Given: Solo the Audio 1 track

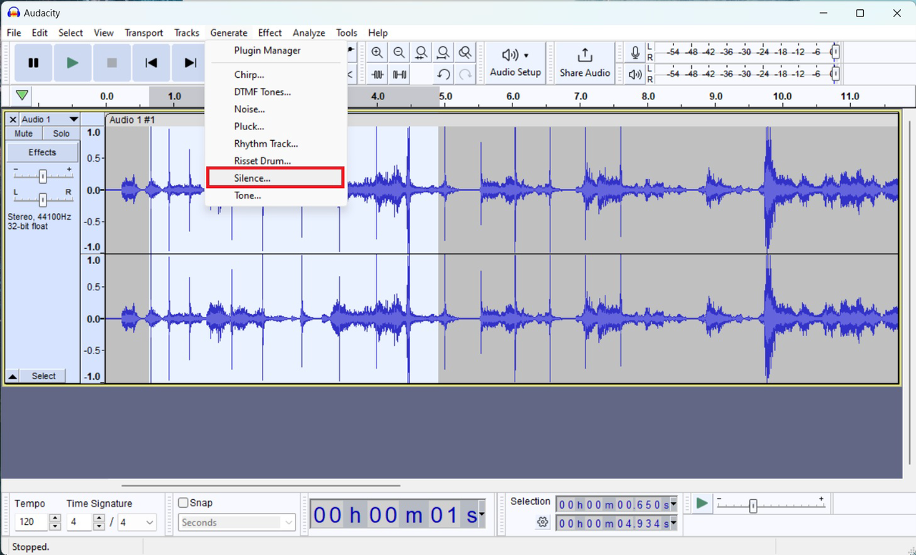Looking at the screenshot, I should click(60, 133).
